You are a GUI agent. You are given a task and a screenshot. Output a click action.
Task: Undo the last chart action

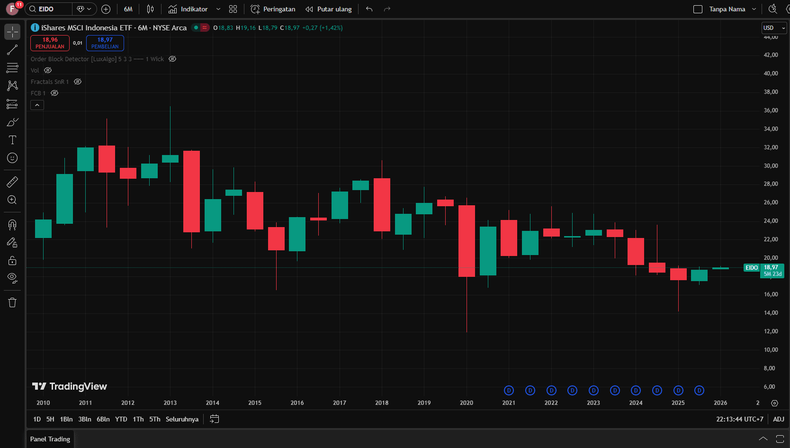(x=369, y=9)
